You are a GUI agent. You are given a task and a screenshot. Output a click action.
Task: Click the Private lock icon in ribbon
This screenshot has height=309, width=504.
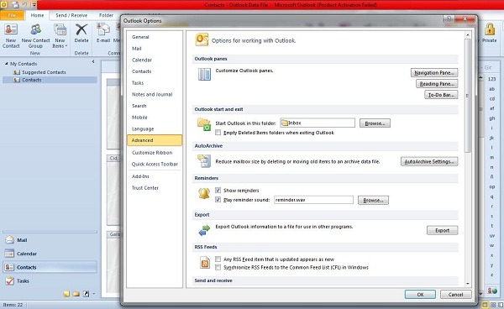(x=489, y=33)
